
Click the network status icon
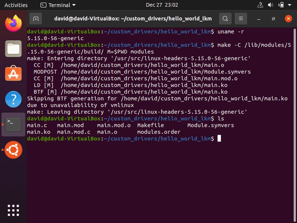coord(260,5)
